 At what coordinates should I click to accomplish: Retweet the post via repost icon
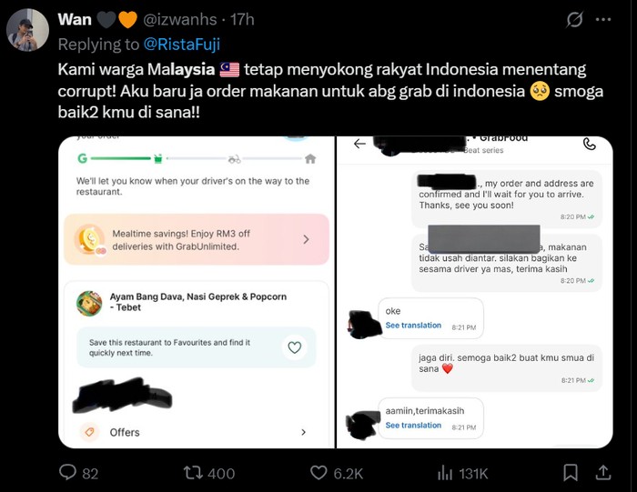pos(192,473)
